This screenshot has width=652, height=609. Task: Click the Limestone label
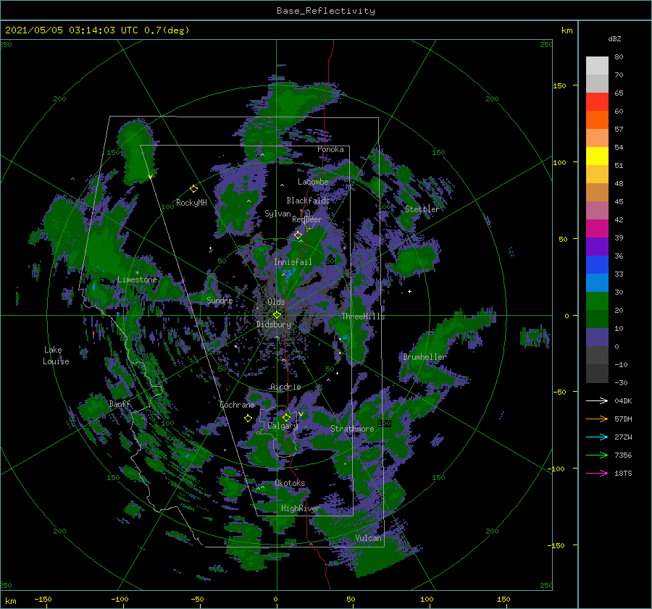137,280
